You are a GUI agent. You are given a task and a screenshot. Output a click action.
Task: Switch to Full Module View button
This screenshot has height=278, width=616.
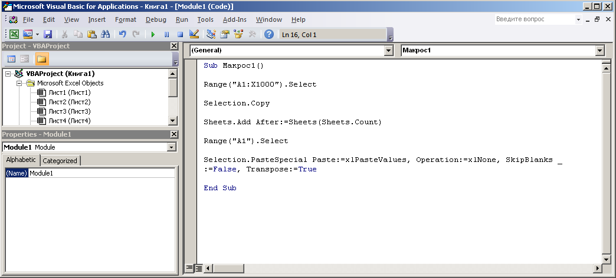[x=198, y=268]
